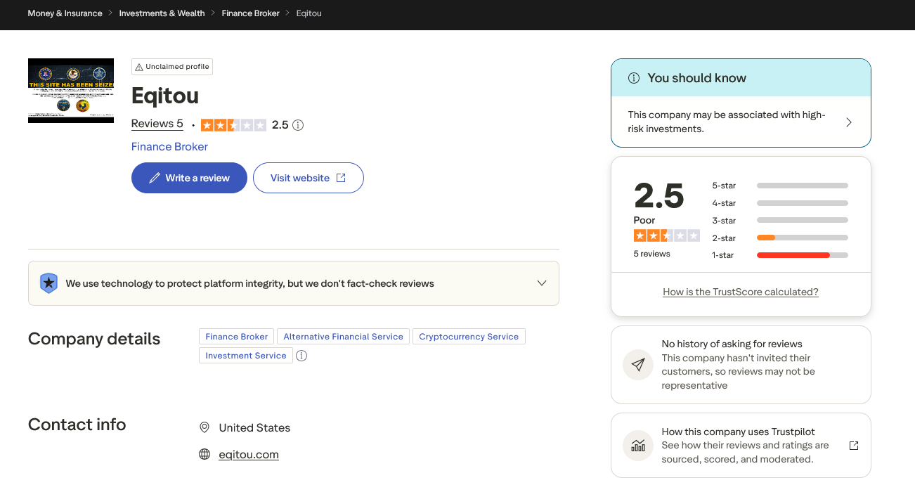
Task: Click the paper plane icon for review invitations
Action: 638,365
